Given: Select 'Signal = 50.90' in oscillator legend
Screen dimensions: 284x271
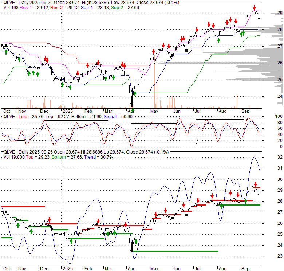Looking at the screenshot, I should click(x=118, y=117).
